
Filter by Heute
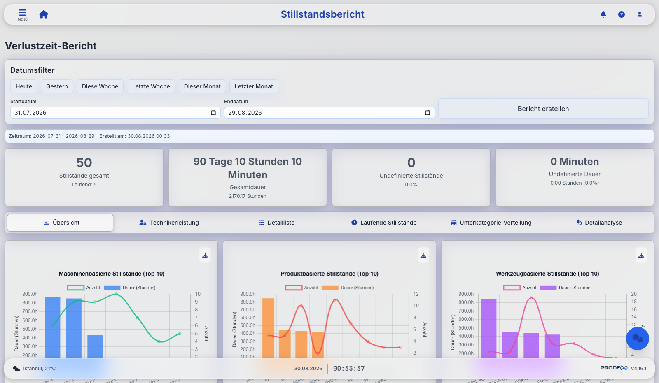(x=24, y=86)
